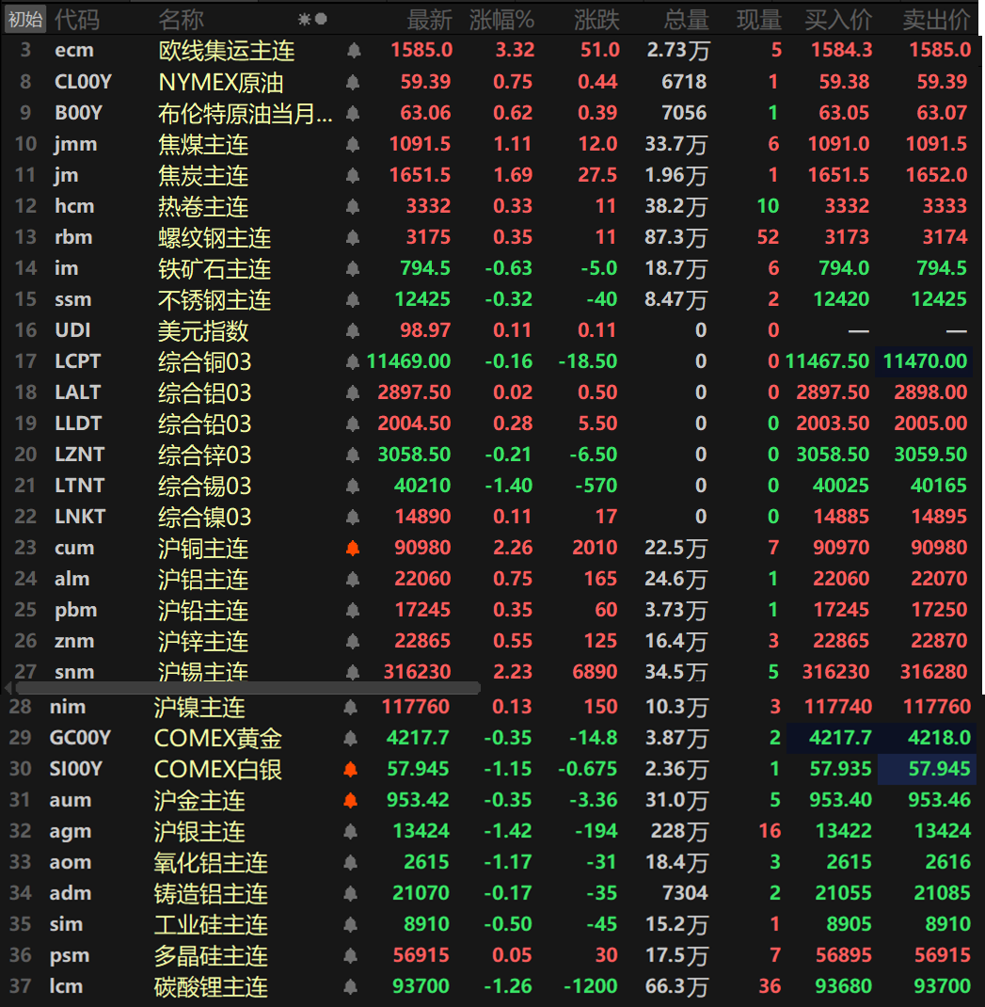985x1007 pixels.
Task: Click the alert bell for 碳酸锂主连
Action: point(350,987)
